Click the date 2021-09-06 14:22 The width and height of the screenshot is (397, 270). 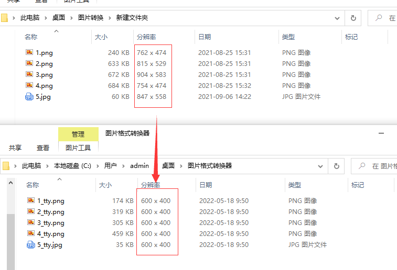tap(224, 96)
